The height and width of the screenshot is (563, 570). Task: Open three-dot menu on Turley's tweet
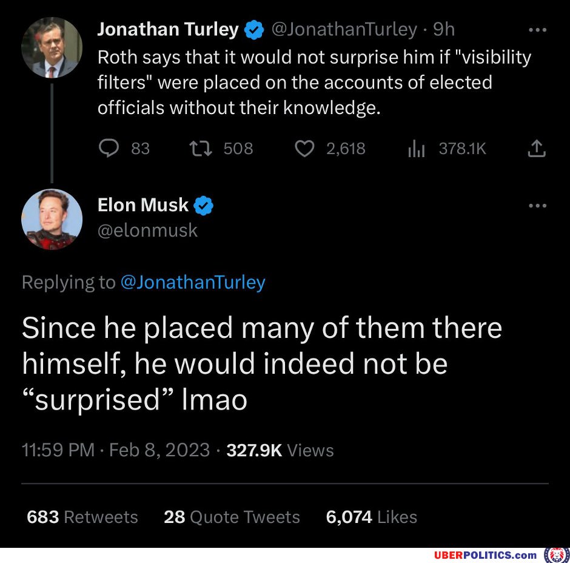click(537, 30)
